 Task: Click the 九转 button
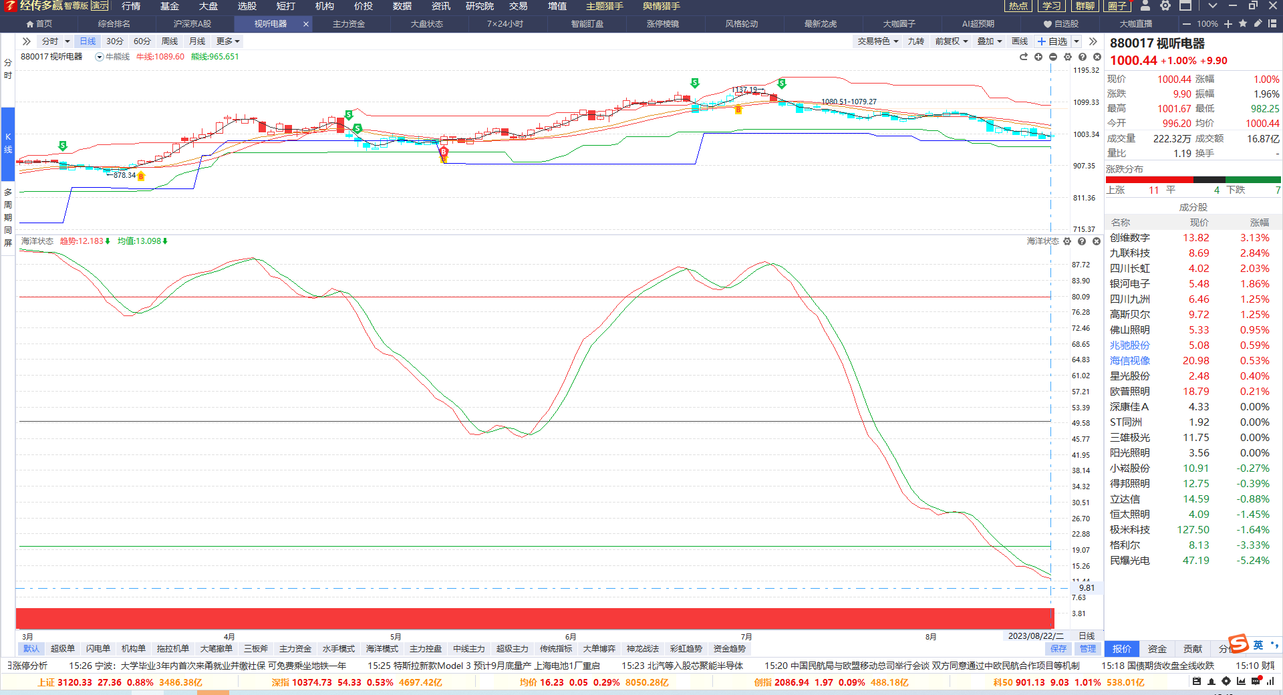pos(915,41)
